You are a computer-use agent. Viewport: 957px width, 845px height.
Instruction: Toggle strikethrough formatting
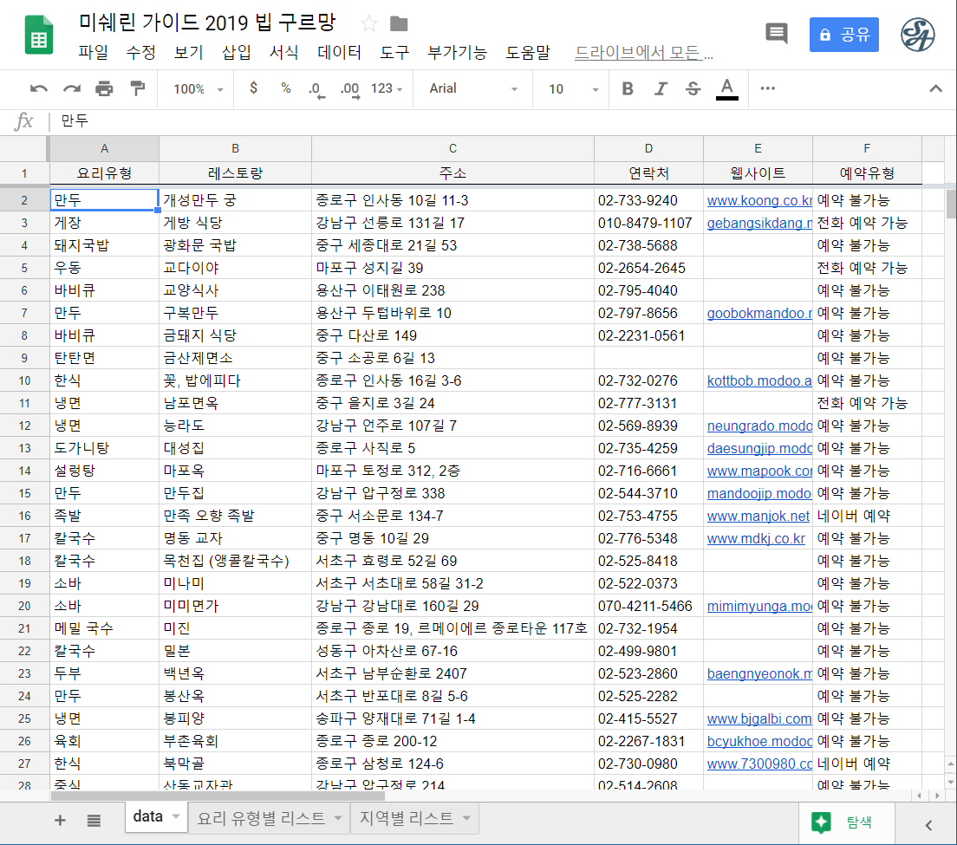point(692,88)
